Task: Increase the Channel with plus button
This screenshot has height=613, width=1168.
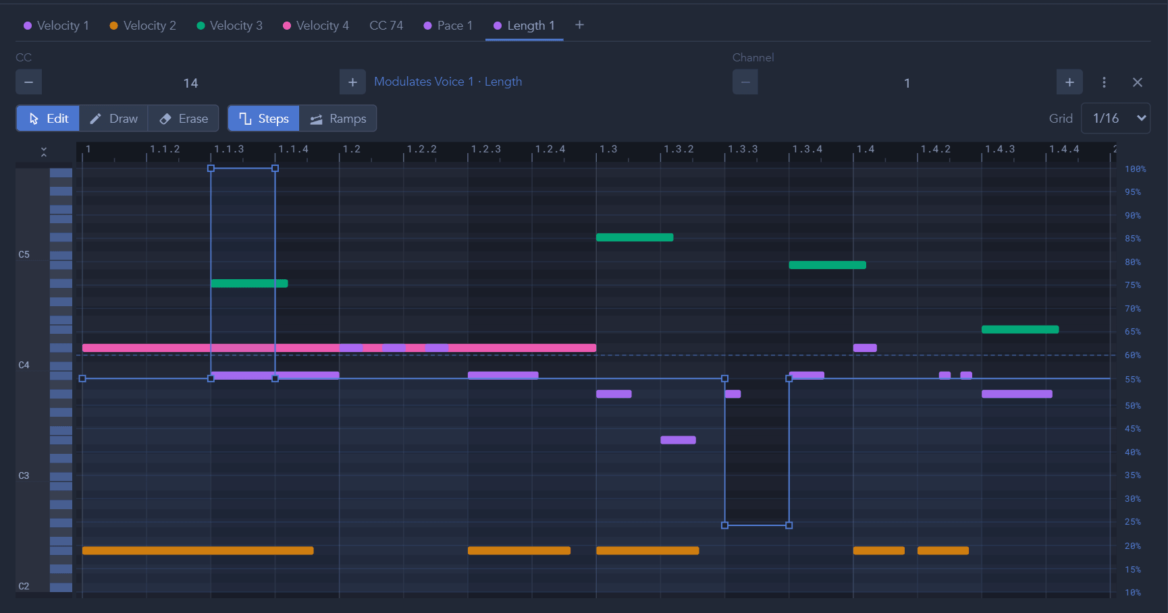Action: tap(1069, 82)
